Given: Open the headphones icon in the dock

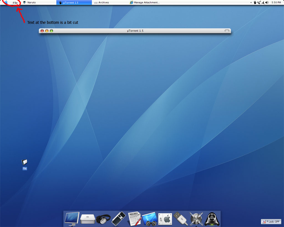Looking at the screenshot, I should pos(103,220).
